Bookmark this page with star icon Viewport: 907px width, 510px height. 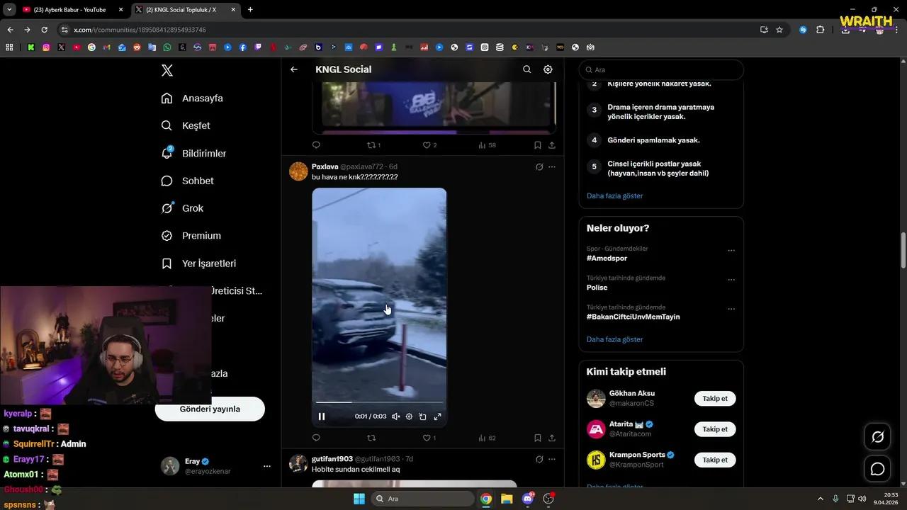[779, 30]
